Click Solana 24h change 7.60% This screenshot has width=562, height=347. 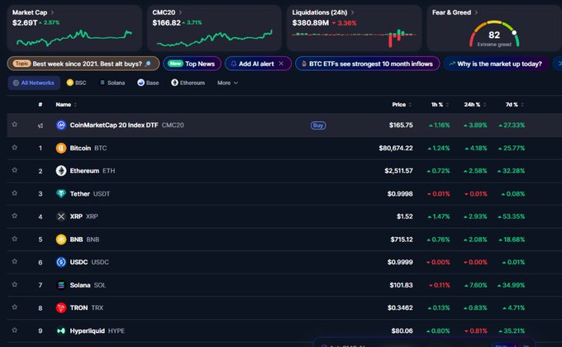click(475, 285)
